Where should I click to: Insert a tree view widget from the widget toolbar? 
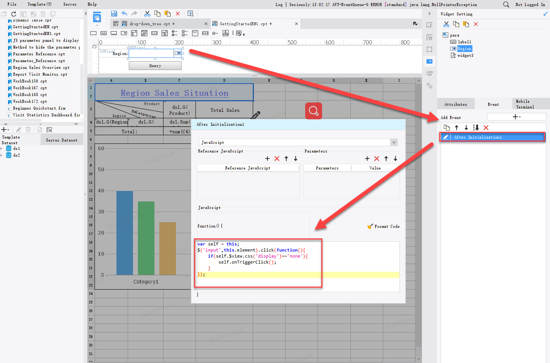pos(226,33)
